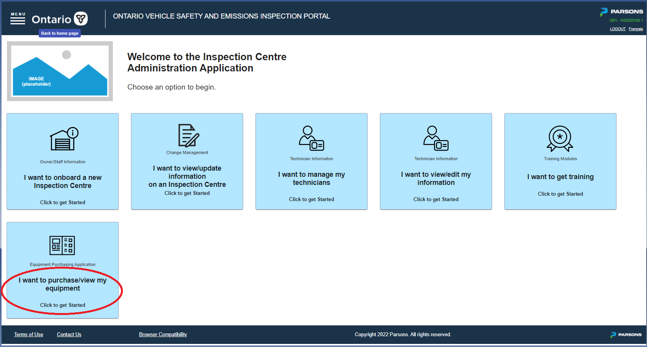This screenshot has width=647, height=347.
Task: Click the Parsons logo in header
Action: pyautogui.click(x=621, y=12)
